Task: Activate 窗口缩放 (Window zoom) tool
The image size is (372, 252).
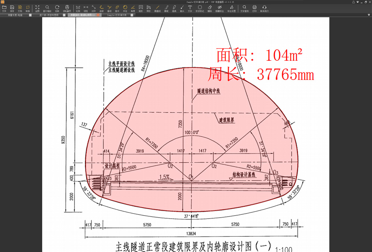Action: coord(47,9)
